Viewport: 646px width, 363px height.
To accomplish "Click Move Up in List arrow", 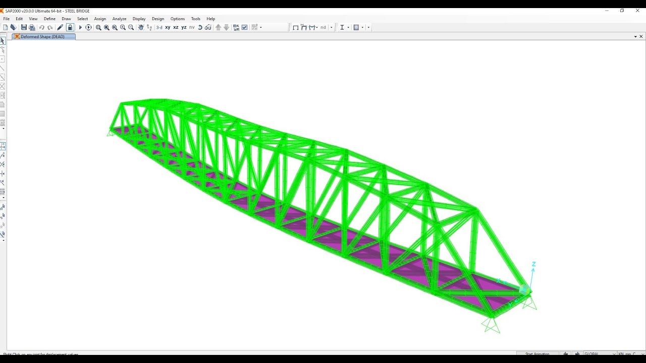I will (218, 27).
